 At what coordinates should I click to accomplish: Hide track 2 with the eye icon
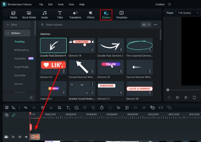26,137
